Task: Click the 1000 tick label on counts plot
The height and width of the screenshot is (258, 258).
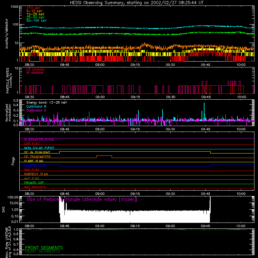Action: coord(14,7)
